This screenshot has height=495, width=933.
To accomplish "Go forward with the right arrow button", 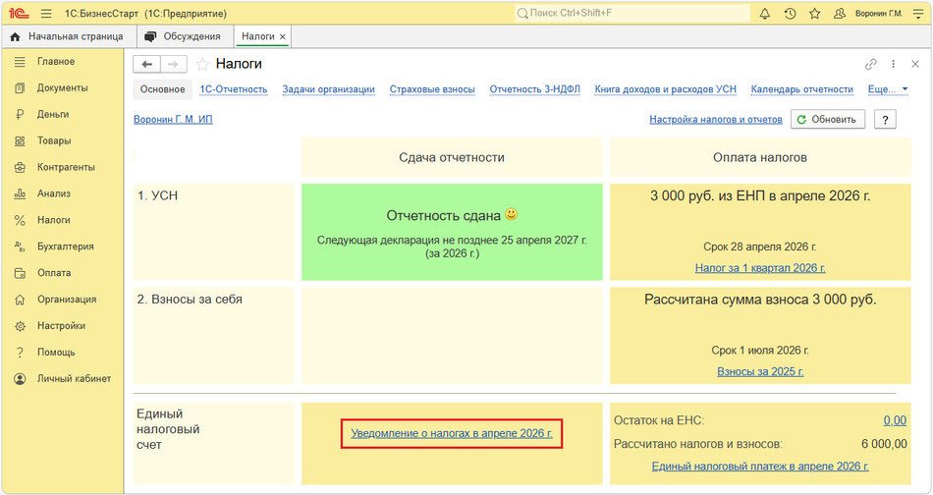I will tap(174, 64).
